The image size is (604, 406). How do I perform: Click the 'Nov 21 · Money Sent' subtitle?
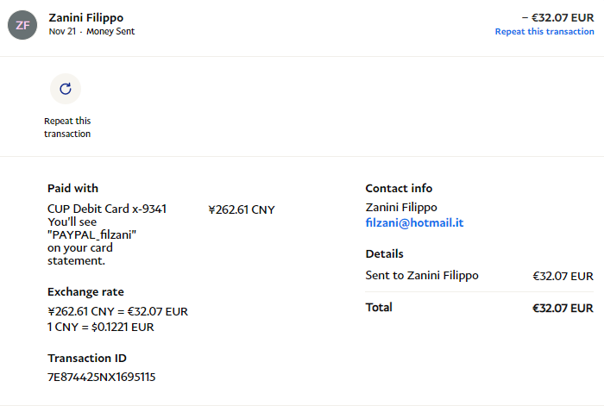(91, 31)
